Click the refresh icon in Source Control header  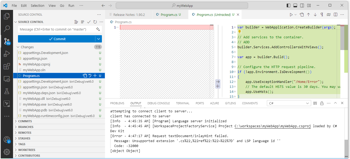click(95, 22)
